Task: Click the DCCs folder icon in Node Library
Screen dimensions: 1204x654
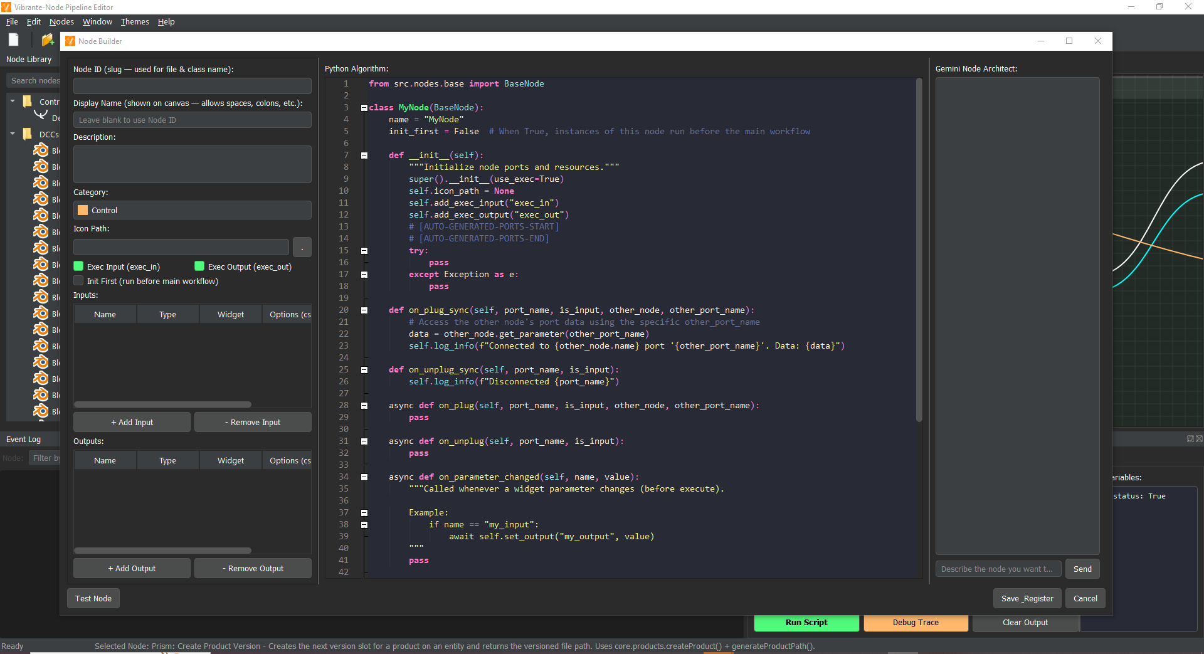Action: (x=28, y=134)
